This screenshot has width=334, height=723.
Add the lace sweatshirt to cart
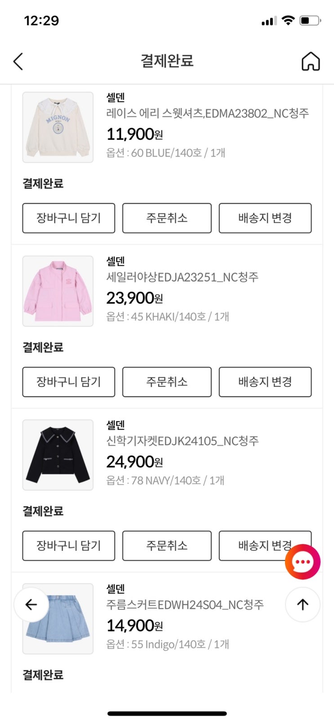(x=69, y=218)
